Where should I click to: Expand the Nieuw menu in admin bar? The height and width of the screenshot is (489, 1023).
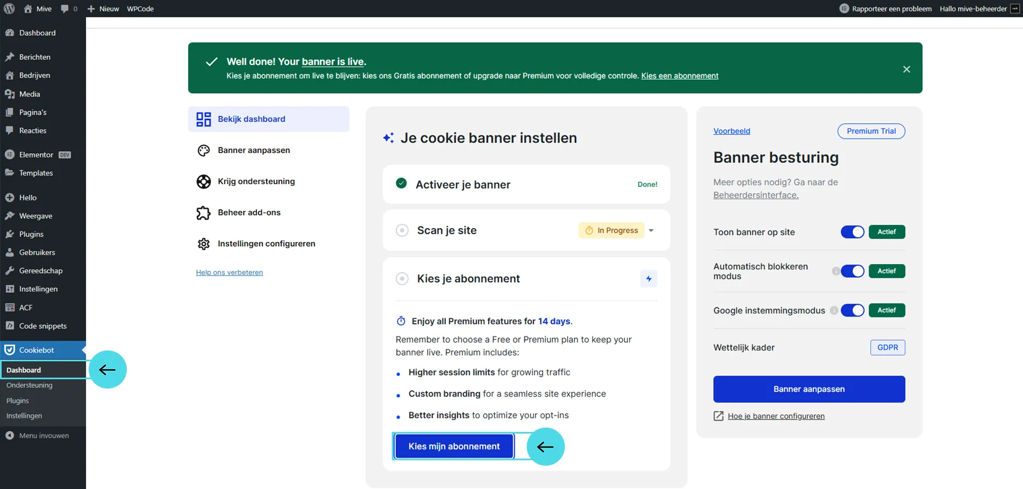(x=103, y=9)
